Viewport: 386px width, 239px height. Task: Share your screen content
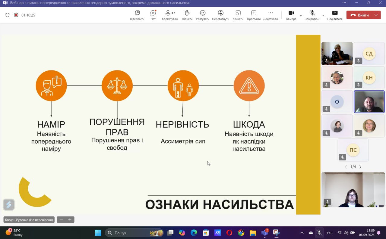[x=335, y=15]
